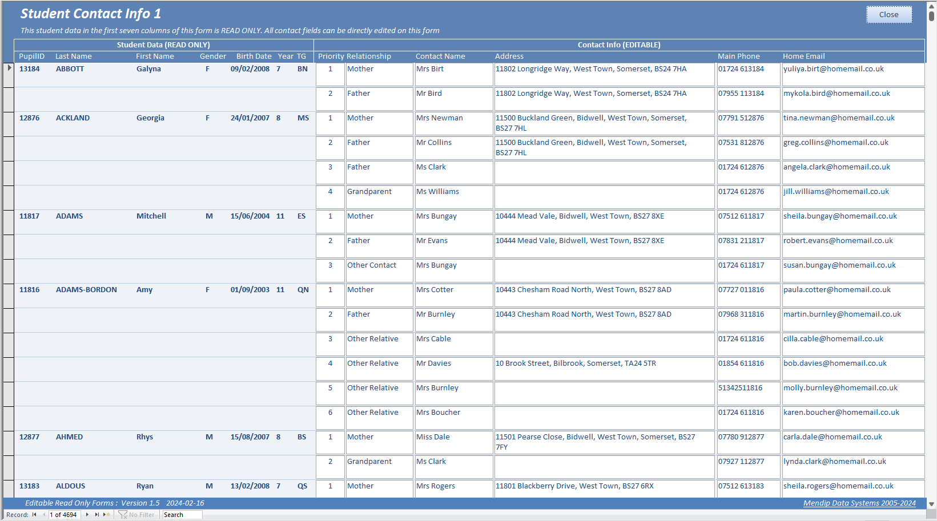Click phone 07831 211817 field
The image size is (937, 521).
click(x=749, y=247)
